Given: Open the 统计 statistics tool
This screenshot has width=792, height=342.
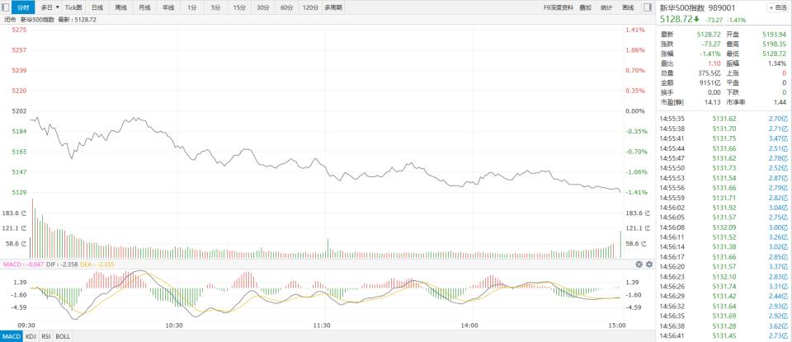Looking at the screenshot, I should coord(606,7).
